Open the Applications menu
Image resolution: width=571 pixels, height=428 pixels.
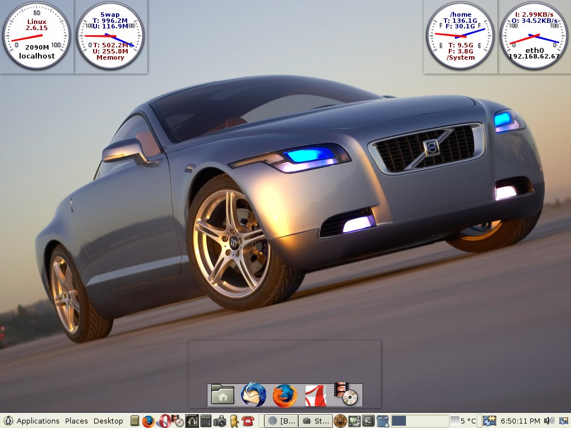pyautogui.click(x=37, y=421)
